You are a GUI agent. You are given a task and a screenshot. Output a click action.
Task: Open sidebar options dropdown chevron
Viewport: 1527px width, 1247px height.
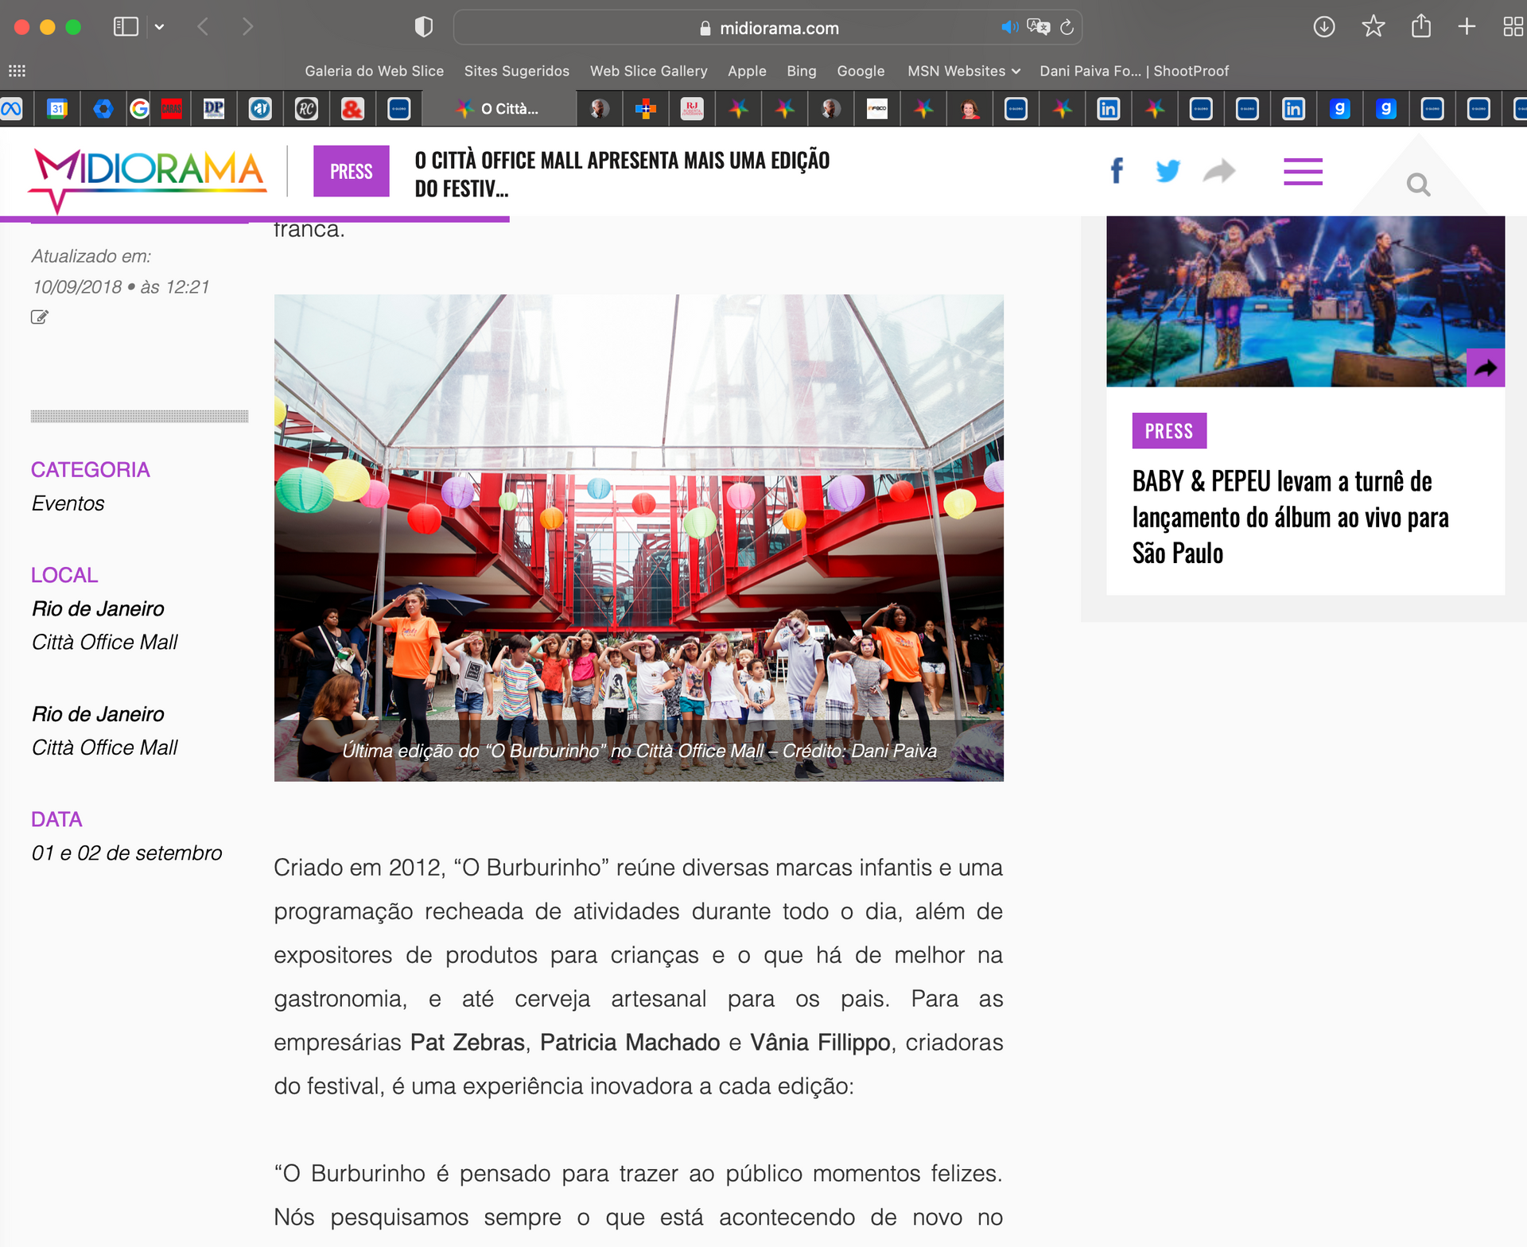(160, 27)
